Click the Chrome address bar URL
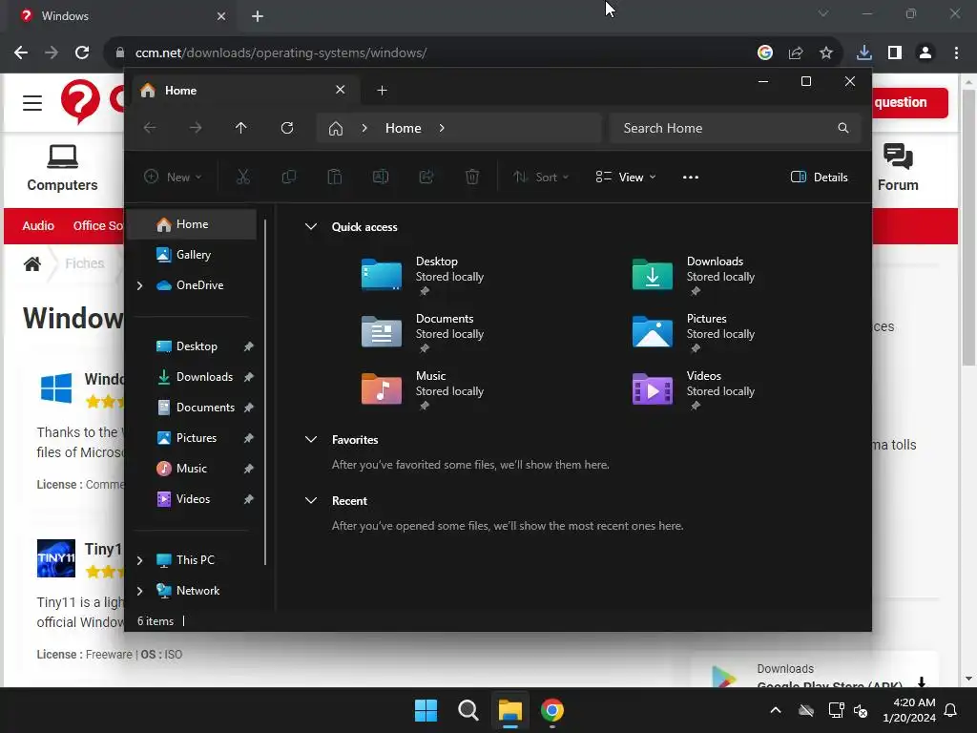 coord(281,53)
